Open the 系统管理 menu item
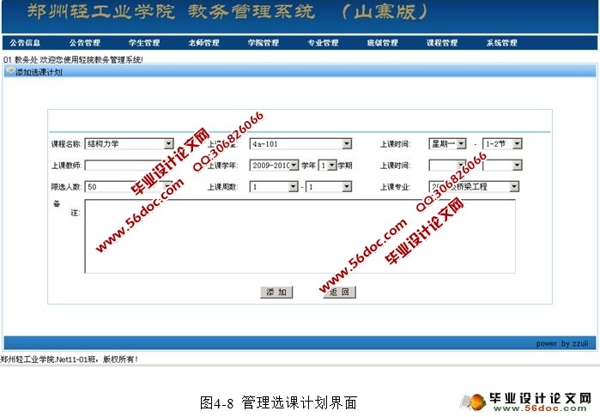The height and width of the screenshot is (417, 600). (501, 43)
